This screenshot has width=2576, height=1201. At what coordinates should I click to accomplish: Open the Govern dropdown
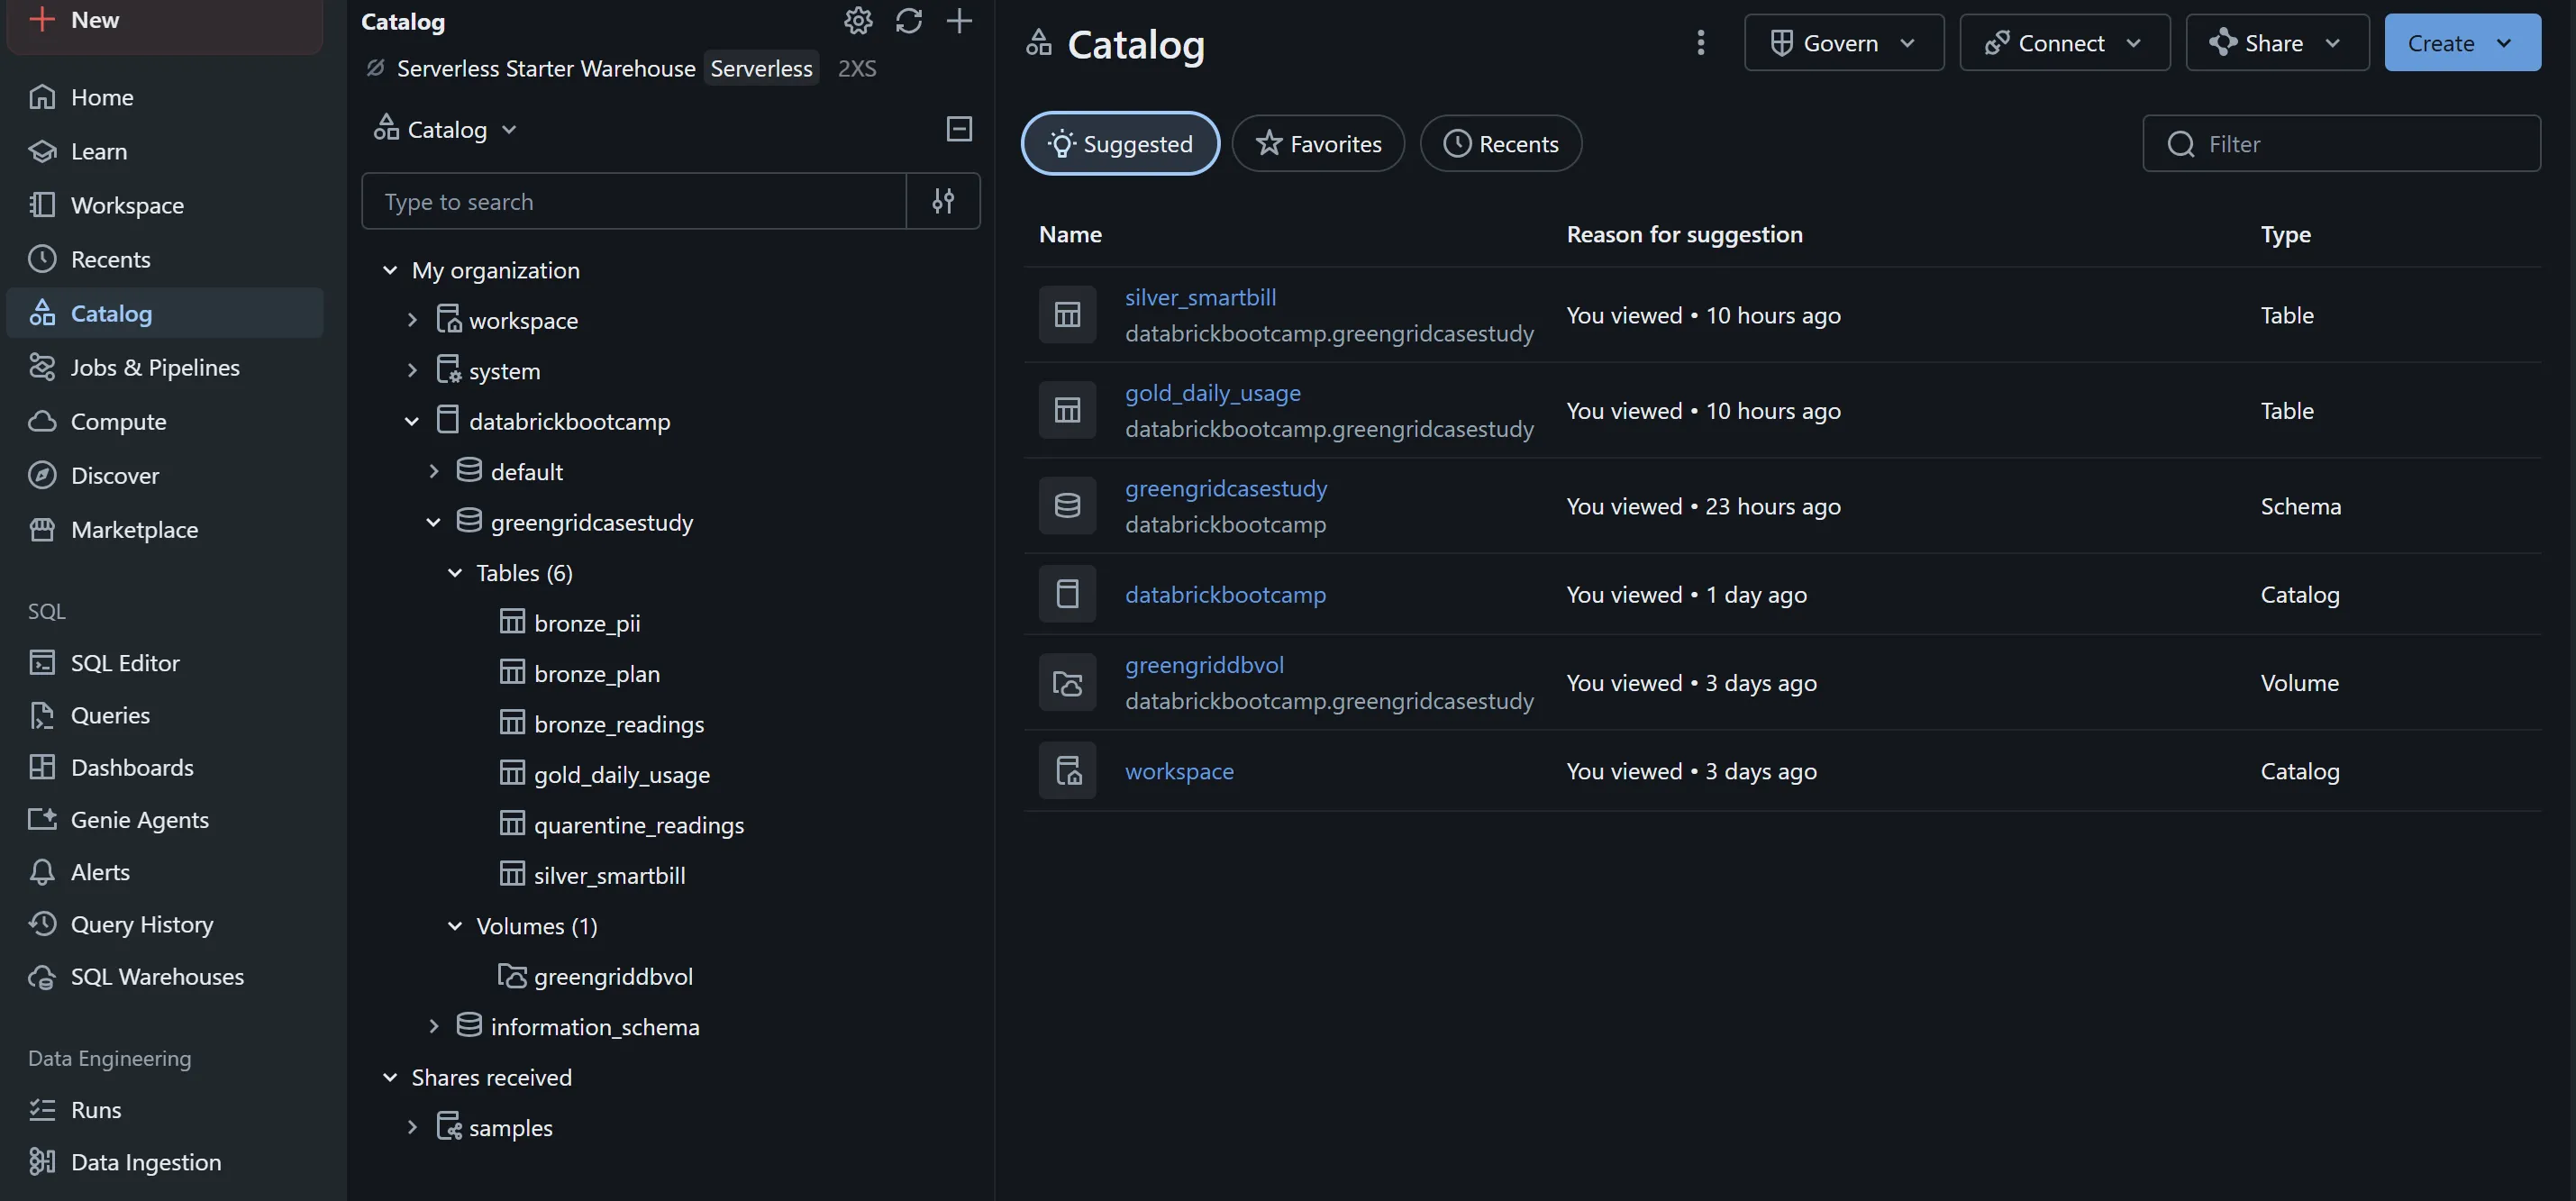click(1843, 43)
